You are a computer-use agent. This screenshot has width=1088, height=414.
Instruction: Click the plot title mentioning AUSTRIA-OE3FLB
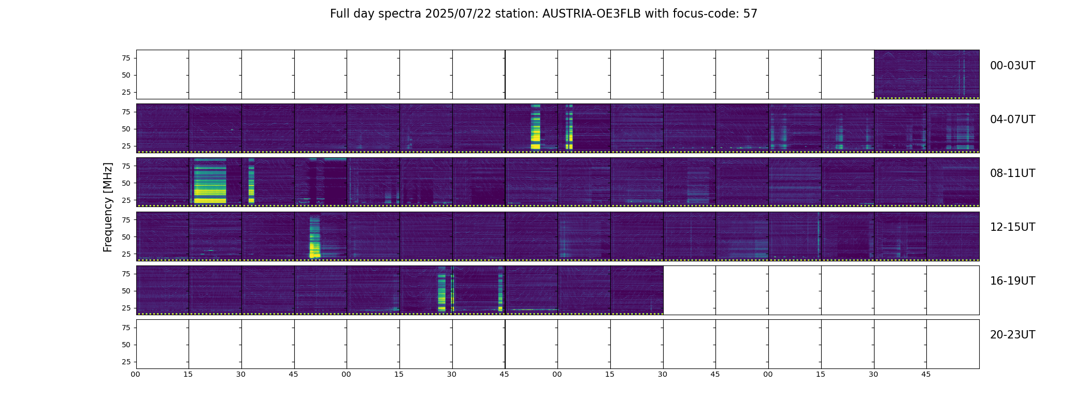[x=543, y=14]
